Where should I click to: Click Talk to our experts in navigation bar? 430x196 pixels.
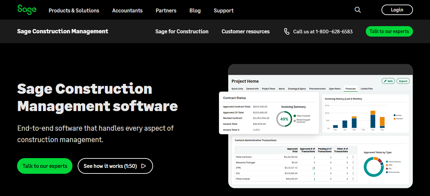click(x=389, y=31)
